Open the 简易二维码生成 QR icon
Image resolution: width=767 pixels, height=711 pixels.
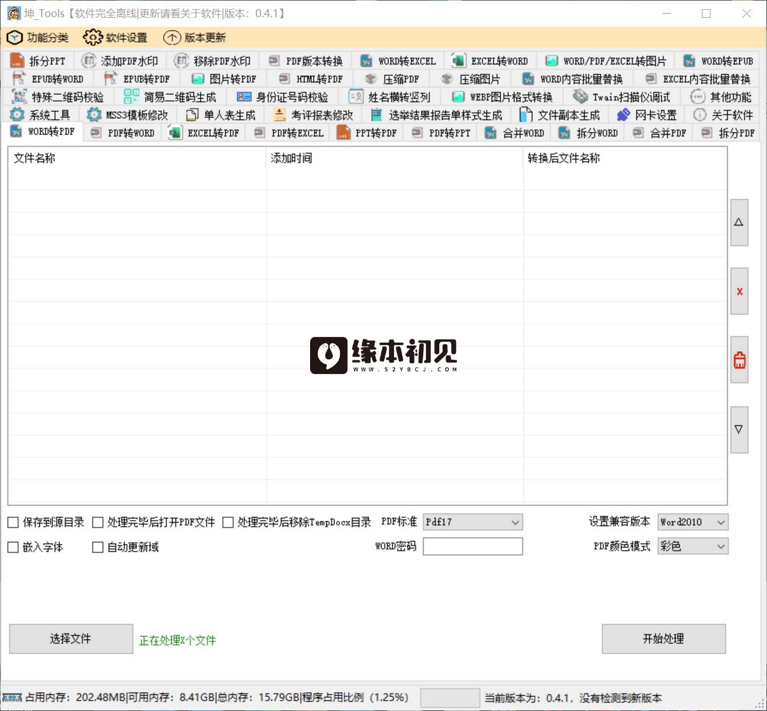pyautogui.click(x=131, y=97)
